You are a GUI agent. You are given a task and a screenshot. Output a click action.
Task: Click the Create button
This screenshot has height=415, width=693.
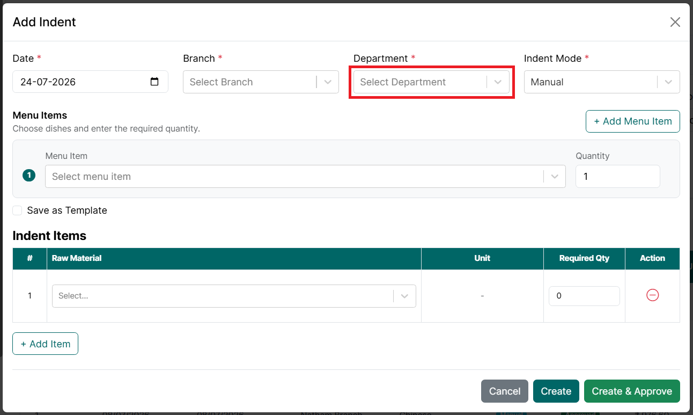556,391
